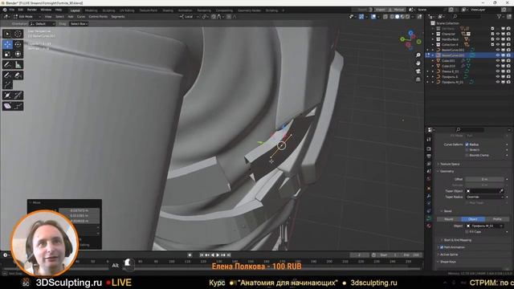514x289 pixels.
Task: Hide HardSurface collection with eye icon
Action: point(498,39)
